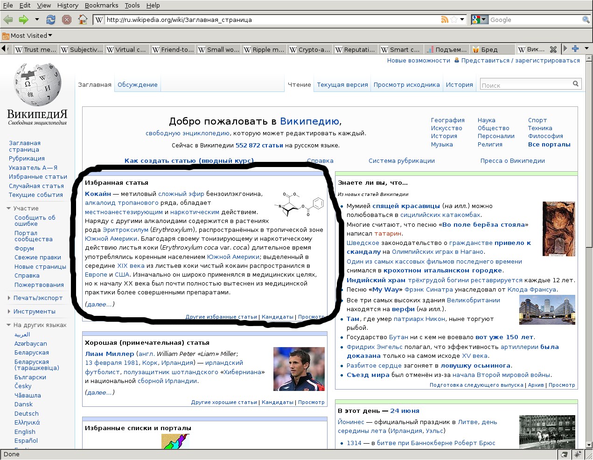Click the user icon next to Представиться
Image resolution: width=593 pixels, height=460 pixels.
[457, 60]
